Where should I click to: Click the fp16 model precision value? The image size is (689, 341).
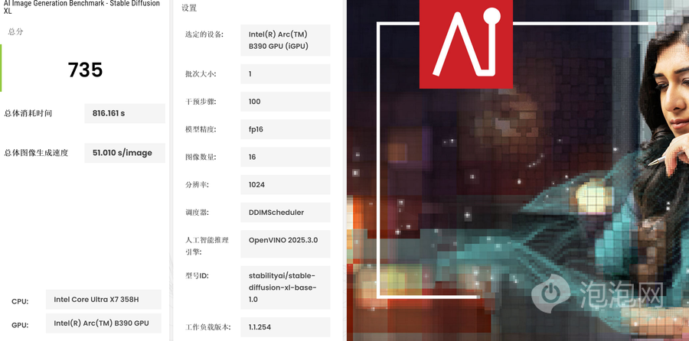click(x=285, y=129)
